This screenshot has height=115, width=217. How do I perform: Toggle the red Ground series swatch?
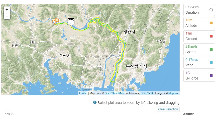tap(211, 36)
